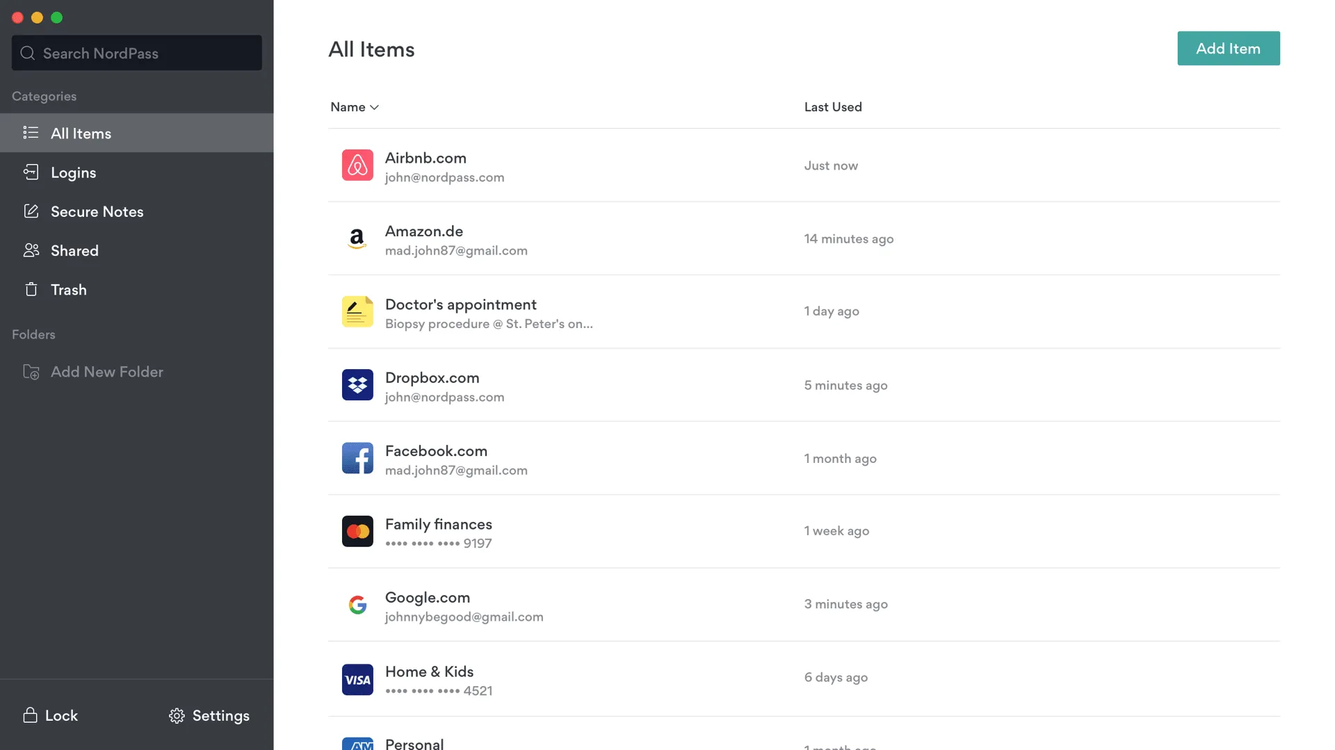Click the Mastercard icon for Family finances

coord(357,532)
